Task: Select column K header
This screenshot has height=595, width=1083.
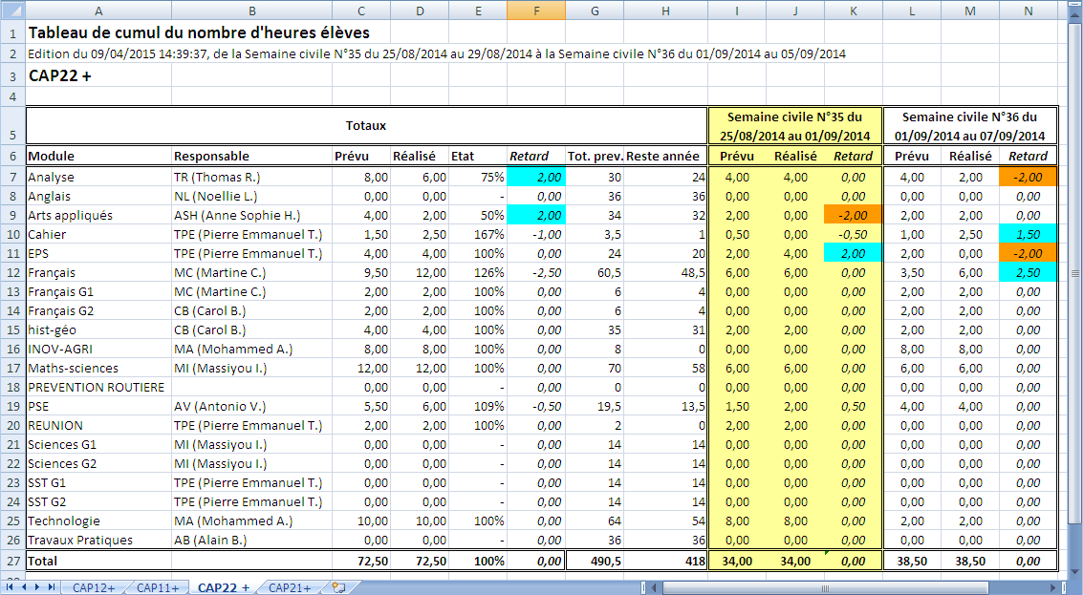Action: [x=853, y=11]
